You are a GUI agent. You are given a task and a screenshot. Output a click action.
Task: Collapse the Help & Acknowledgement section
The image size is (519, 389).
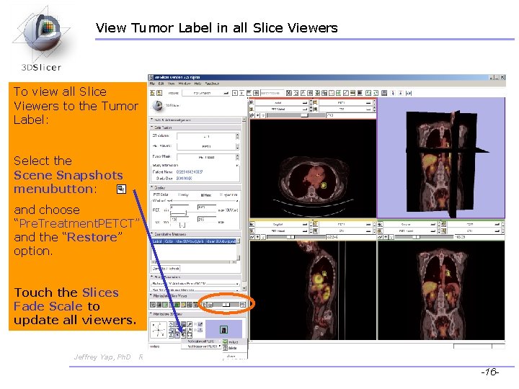[x=196, y=120]
